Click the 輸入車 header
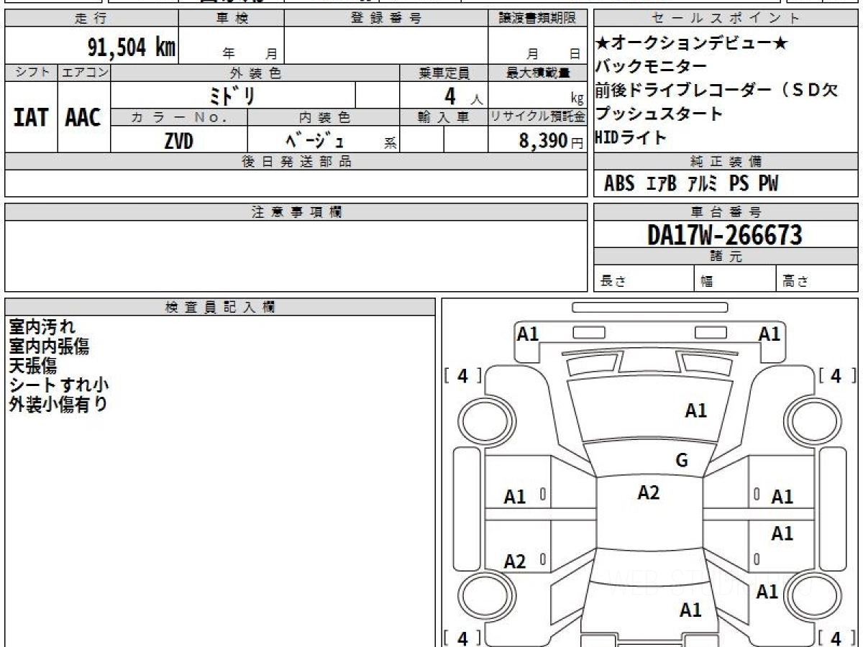Viewport: 863px width, 647px height. [444, 117]
